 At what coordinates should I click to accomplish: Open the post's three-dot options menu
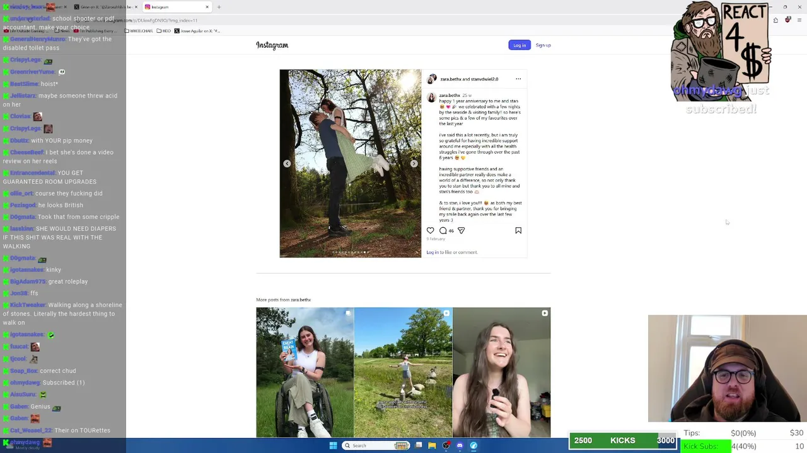(x=518, y=79)
